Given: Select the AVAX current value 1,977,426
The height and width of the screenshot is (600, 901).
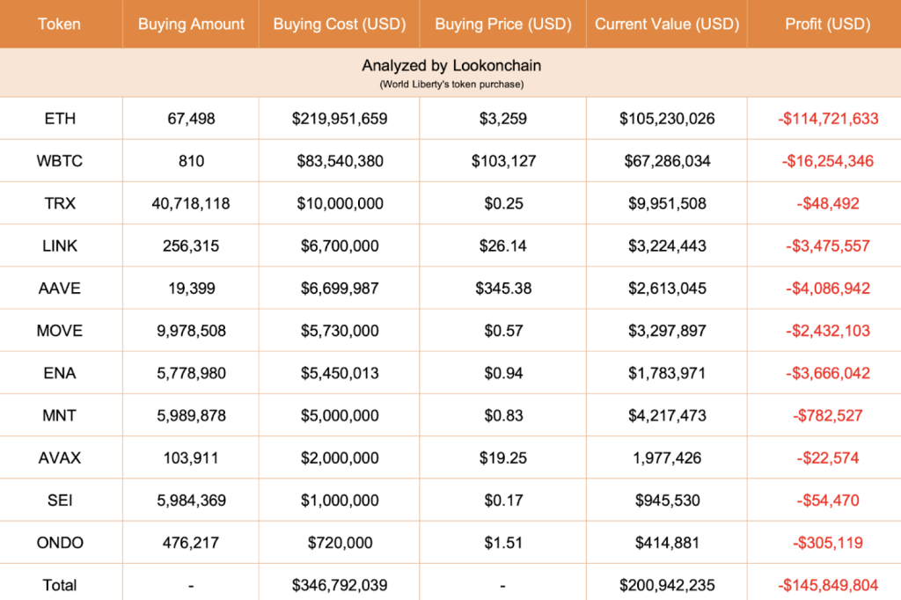Looking at the screenshot, I should point(666,457).
